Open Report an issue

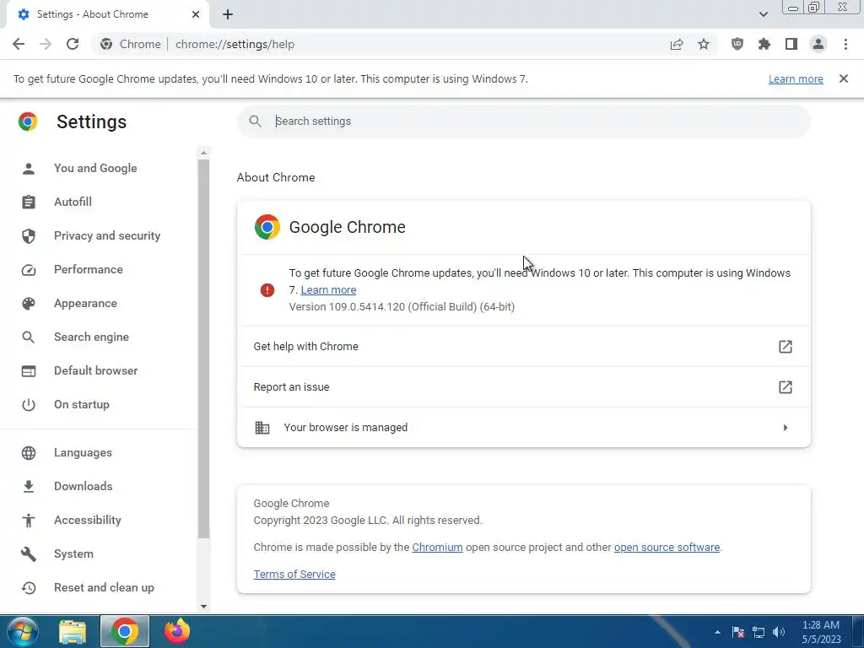(x=523, y=386)
